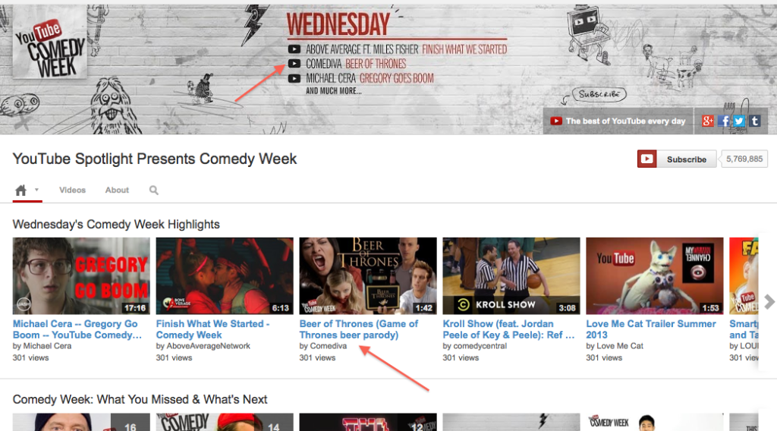Click the red YouTube icon on Subscribe

tap(646, 159)
